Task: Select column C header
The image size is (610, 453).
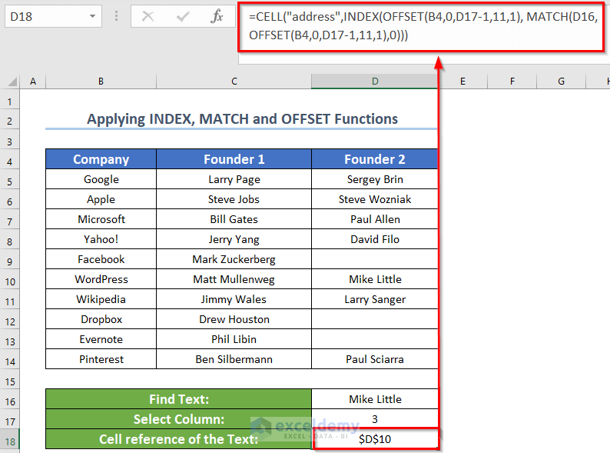Action: click(x=234, y=82)
